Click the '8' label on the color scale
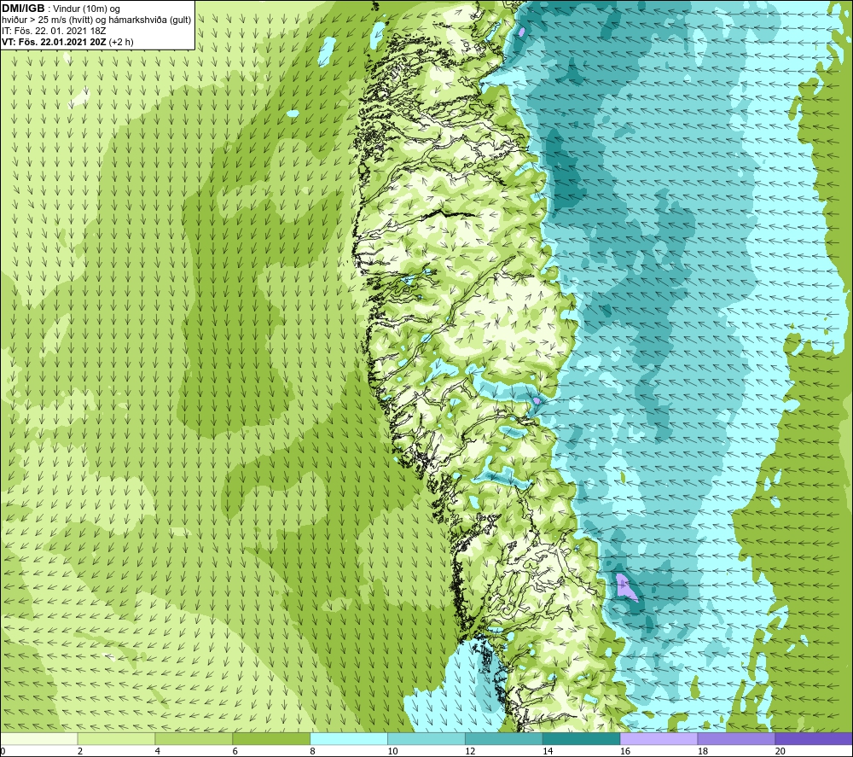The height and width of the screenshot is (757, 853). tap(313, 751)
